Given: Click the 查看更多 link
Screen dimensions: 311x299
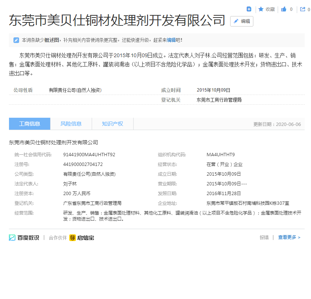Looking at the screenshot, I should click(x=289, y=237).
